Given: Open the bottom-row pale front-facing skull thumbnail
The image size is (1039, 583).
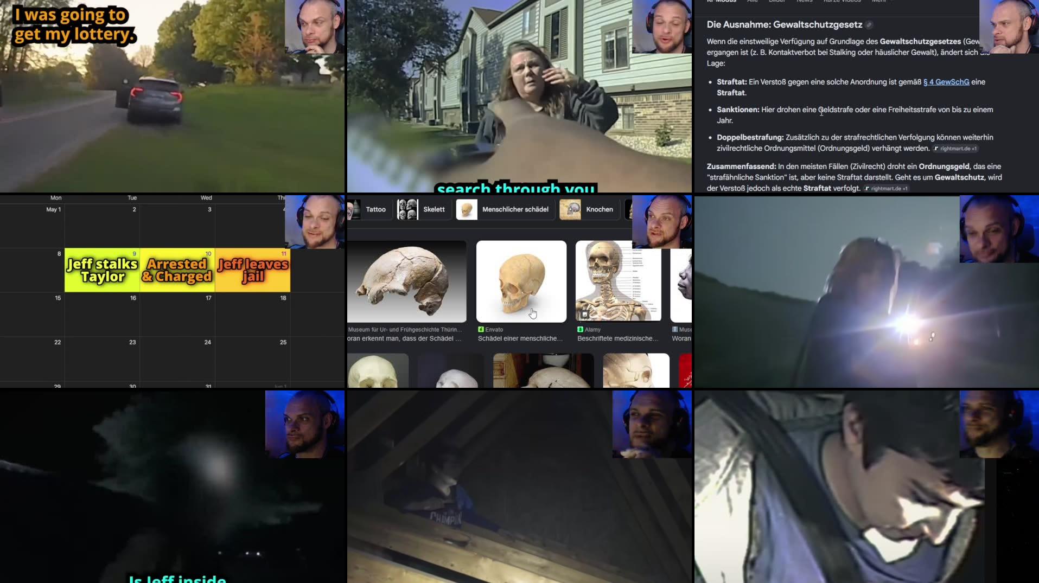Looking at the screenshot, I should (378, 370).
